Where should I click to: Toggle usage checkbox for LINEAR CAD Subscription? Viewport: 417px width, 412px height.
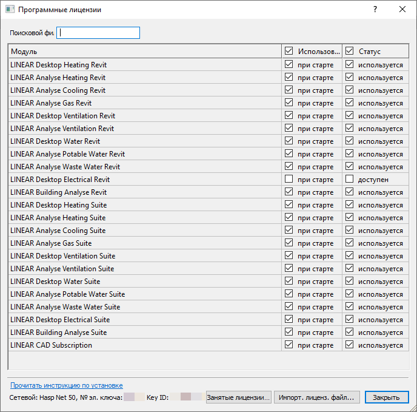[x=289, y=345]
